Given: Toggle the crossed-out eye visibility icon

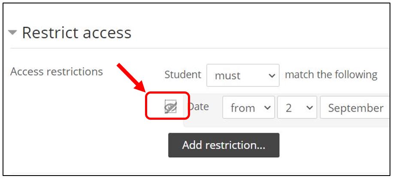Looking at the screenshot, I should click(x=170, y=106).
